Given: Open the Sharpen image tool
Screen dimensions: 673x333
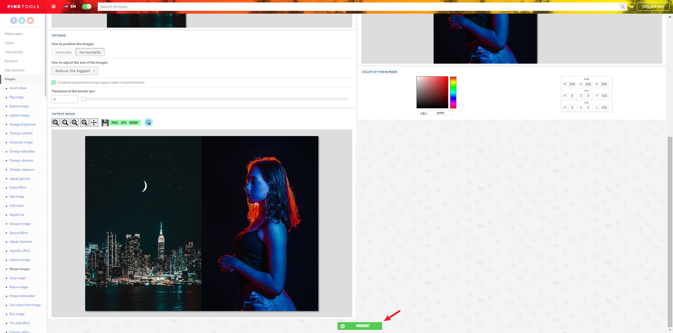Looking at the screenshot, I should coord(20,224).
